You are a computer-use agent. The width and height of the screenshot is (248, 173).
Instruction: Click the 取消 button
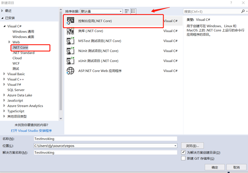236,167
